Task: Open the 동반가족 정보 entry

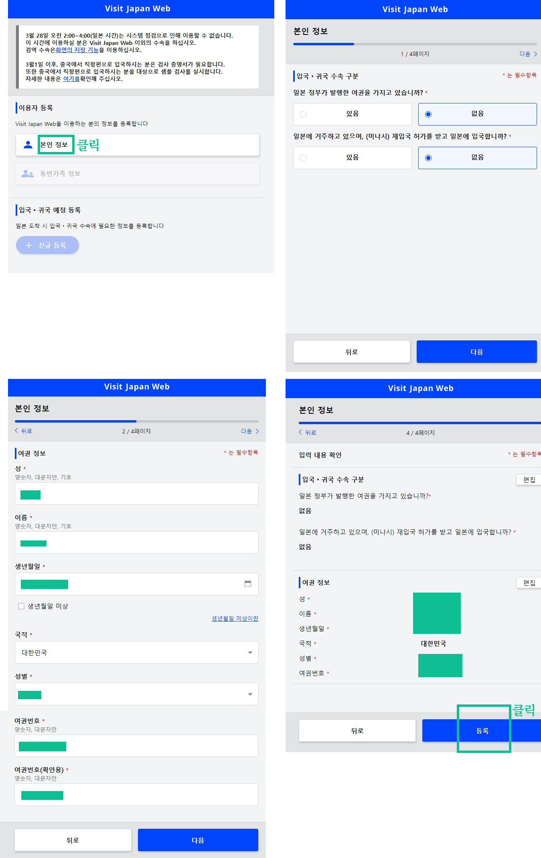Action: point(138,174)
